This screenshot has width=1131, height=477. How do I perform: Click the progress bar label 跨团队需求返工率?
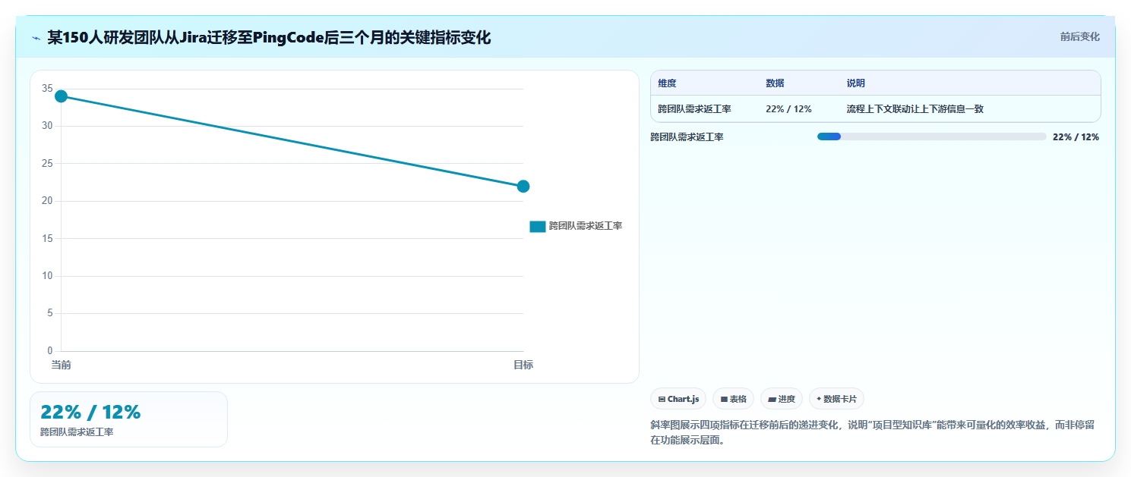[687, 137]
